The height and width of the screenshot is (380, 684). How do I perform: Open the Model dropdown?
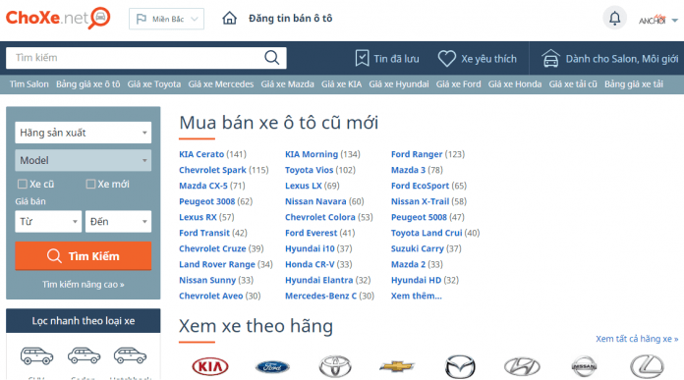pos(83,160)
